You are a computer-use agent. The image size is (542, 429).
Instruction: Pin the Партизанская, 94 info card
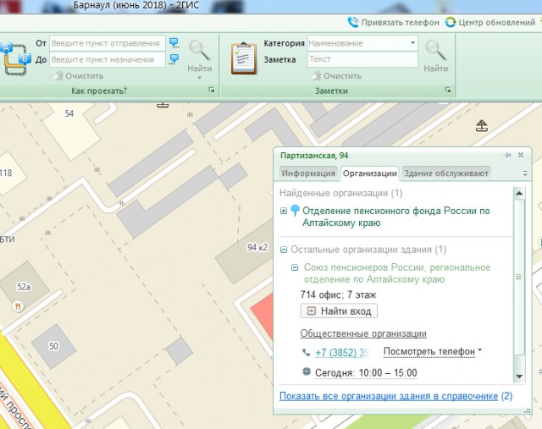click(507, 156)
